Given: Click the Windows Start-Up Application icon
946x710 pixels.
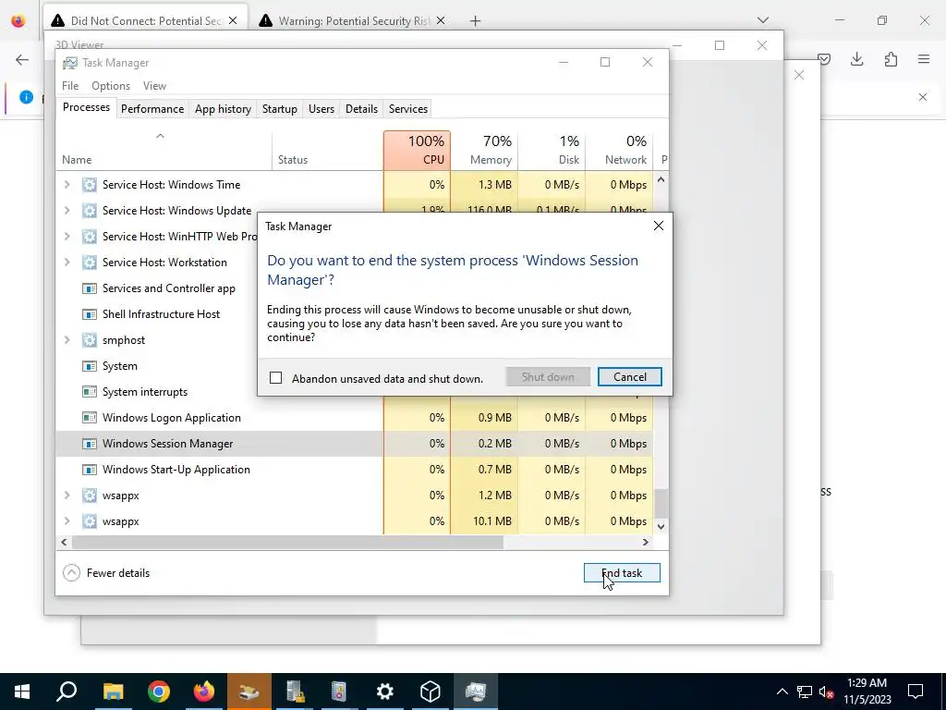Looking at the screenshot, I should point(90,470).
